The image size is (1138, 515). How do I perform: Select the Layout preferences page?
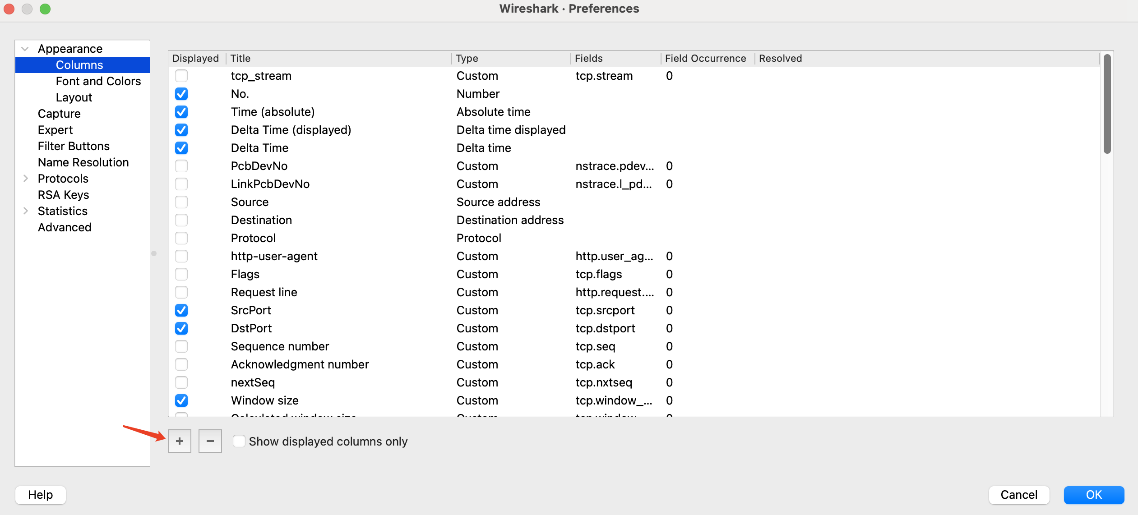(74, 97)
